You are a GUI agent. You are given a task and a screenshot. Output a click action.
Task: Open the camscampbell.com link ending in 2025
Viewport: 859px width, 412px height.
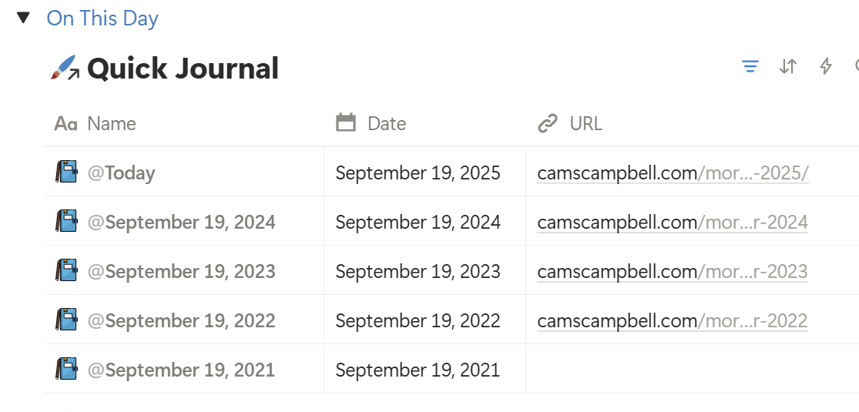tap(673, 173)
